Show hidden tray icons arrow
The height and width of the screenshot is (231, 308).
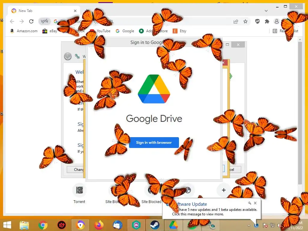point(249,225)
